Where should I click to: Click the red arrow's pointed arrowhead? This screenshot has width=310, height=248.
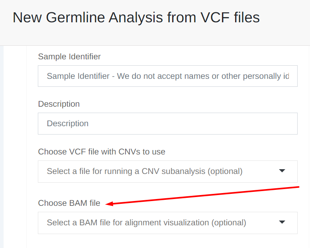coord(108,204)
